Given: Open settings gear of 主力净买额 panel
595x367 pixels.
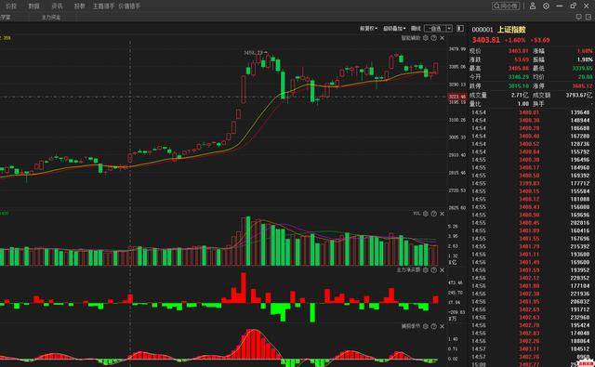Looking at the screenshot, I should tap(426, 270).
